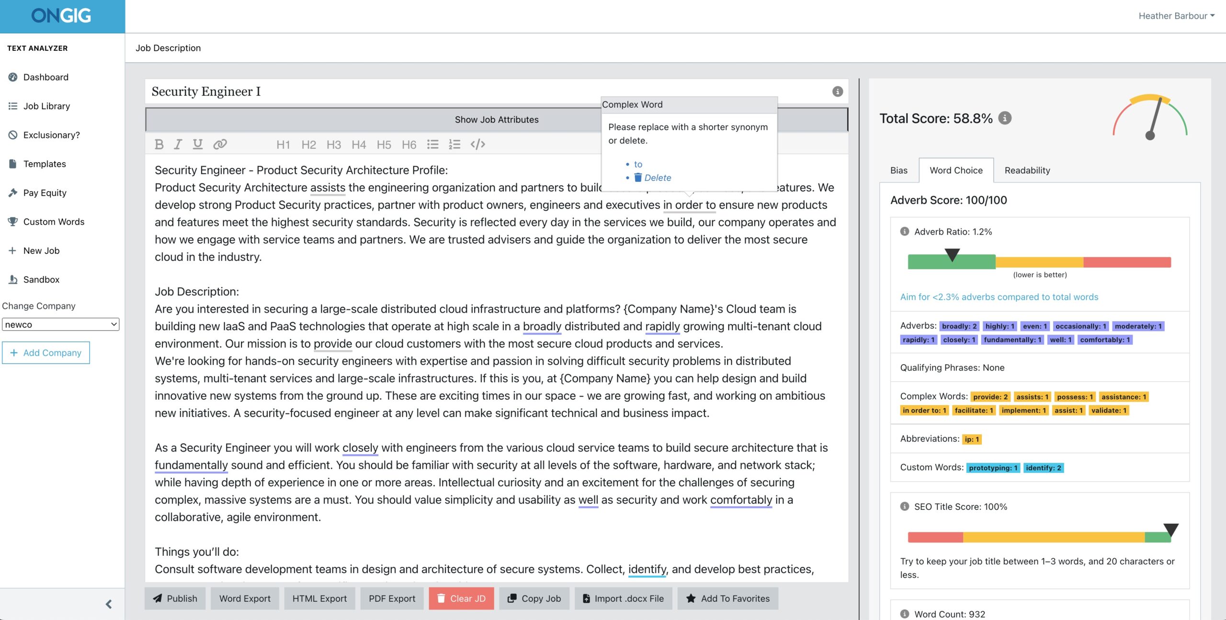The image size is (1226, 620).
Task: Click the 'facilitate: 1' complex word tag
Action: [974, 410]
